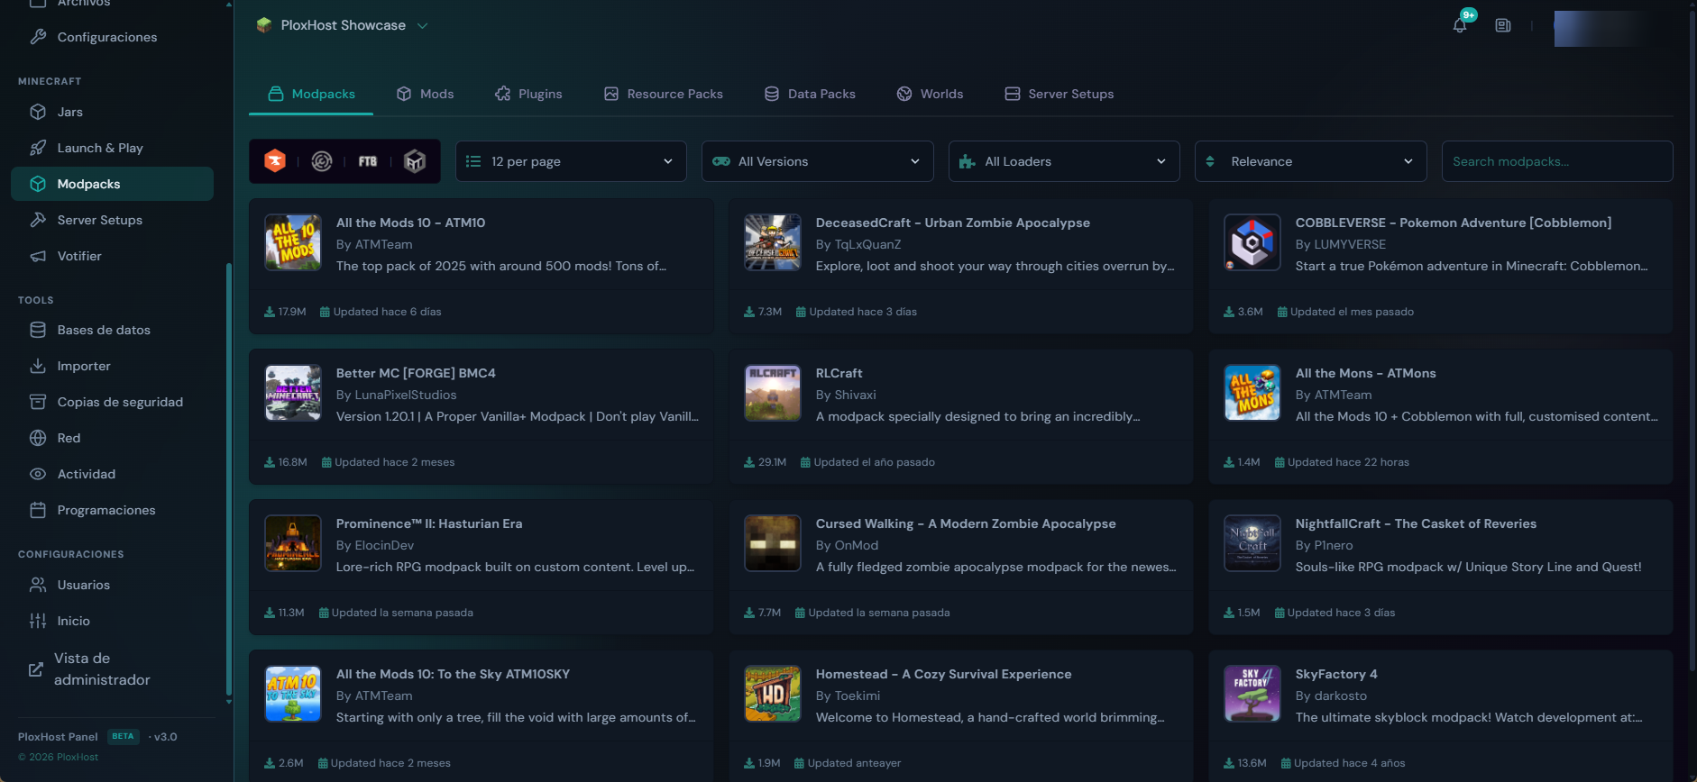Click the Usuarios people icon
This screenshot has width=1697, height=782.
tap(38, 585)
